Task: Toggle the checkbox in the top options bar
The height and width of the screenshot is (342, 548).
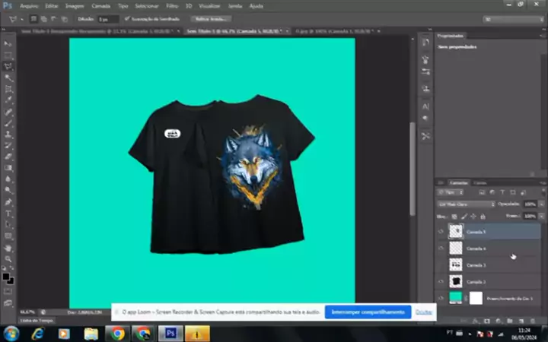Action: coord(126,17)
